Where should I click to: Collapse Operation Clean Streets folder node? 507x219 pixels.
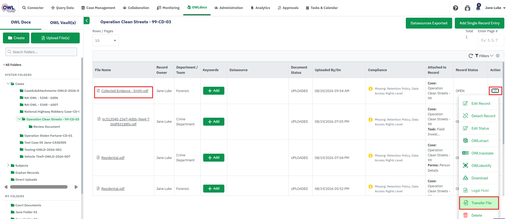click(19, 119)
